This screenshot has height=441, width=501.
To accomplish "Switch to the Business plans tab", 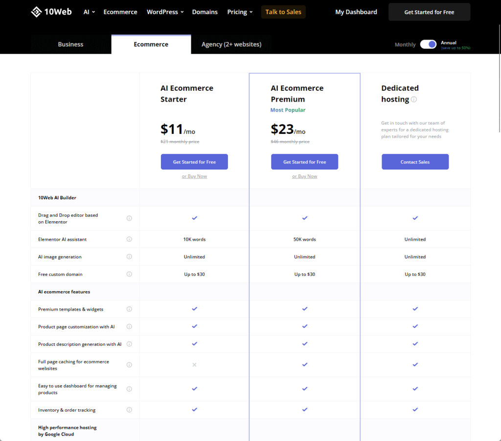I will (70, 44).
